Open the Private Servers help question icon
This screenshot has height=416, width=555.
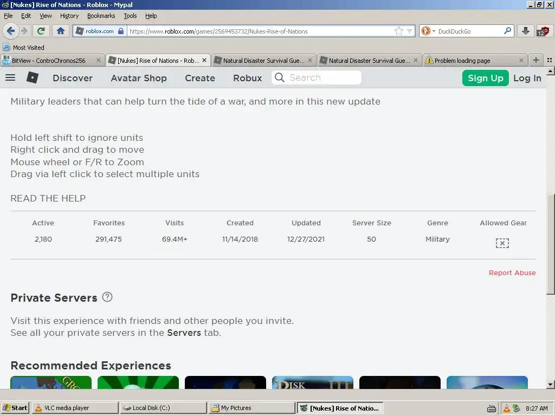tap(107, 297)
